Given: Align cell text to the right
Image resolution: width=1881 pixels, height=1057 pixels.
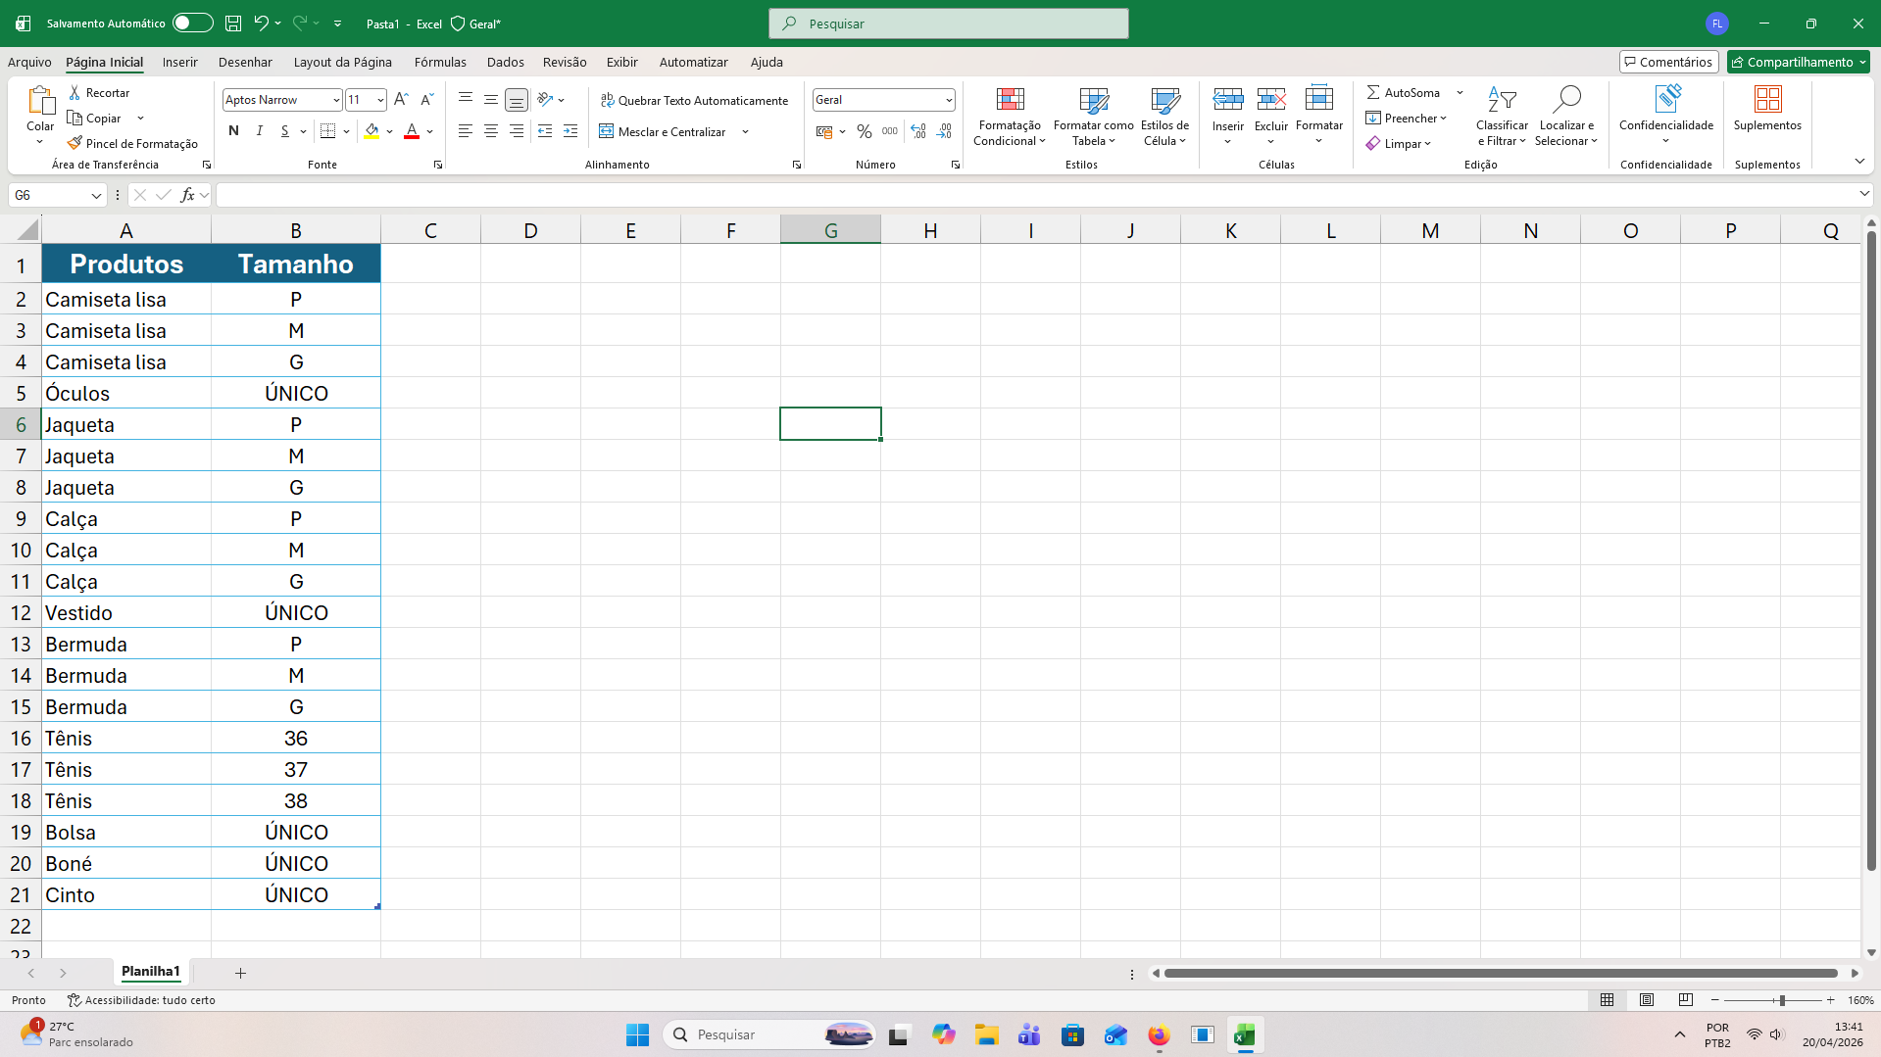Looking at the screenshot, I should pyautogui.click(x=517, y=131).
